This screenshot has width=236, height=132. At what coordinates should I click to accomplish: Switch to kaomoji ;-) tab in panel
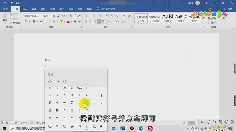point(57,82)
